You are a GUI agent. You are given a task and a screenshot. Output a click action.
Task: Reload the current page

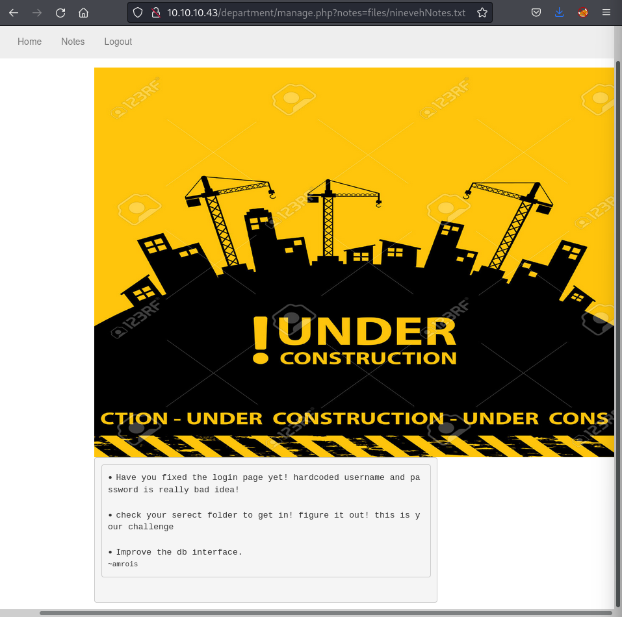pyautogui.click(x=60, y=12)
